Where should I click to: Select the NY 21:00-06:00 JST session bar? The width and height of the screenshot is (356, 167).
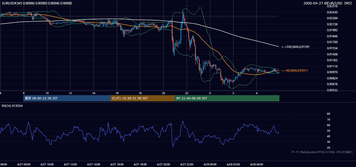click(x=227, y=98)
